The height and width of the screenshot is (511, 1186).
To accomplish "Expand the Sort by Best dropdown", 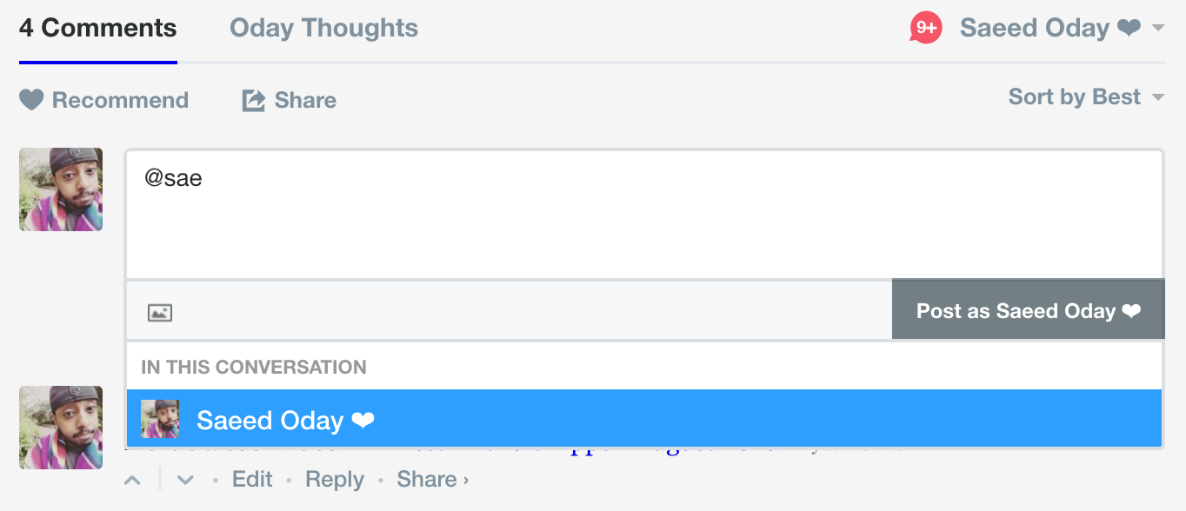I will pyautogui.click(x=1086, y=96).
